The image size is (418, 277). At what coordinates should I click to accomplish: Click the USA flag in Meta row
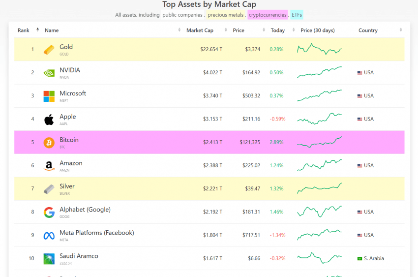pyautogui.click(x=359, y=235)
